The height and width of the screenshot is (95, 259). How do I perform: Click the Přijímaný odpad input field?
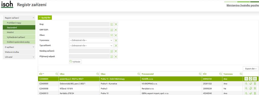(89, 56)
